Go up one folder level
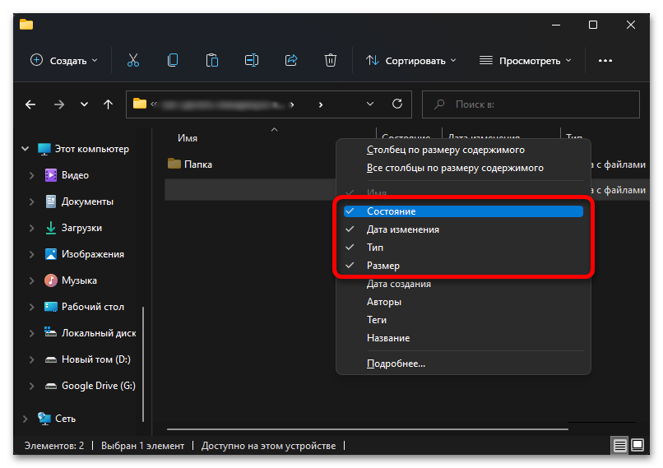Viewport: 663px width, 468px height. click(x=109, y=104)
